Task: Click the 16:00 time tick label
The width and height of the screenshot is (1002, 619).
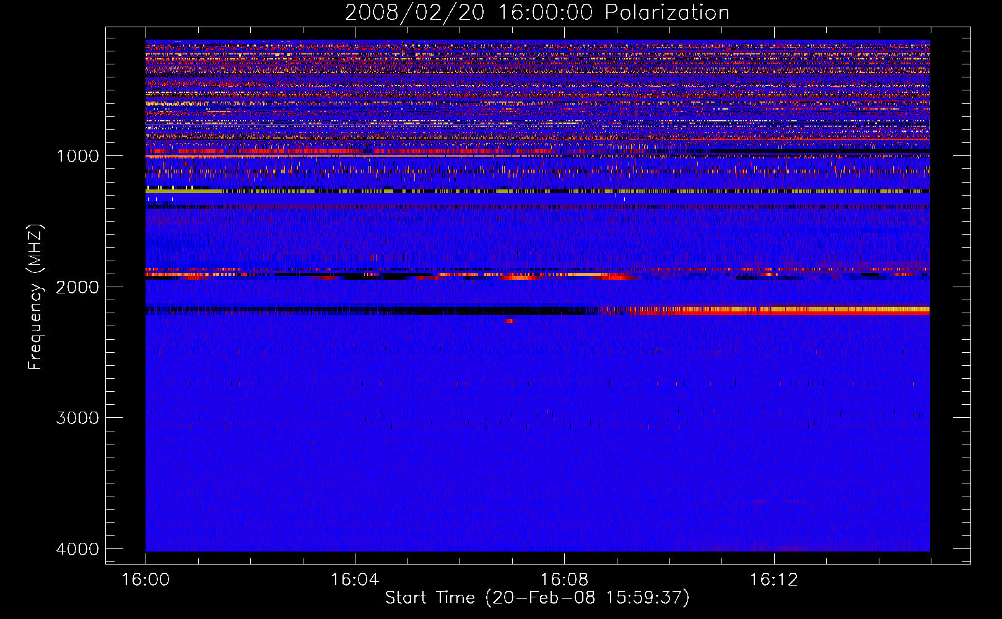Action: click(146, 580)
